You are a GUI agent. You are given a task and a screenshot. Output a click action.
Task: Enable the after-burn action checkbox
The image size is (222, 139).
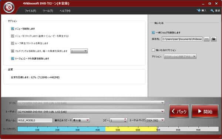coord(153,50)
